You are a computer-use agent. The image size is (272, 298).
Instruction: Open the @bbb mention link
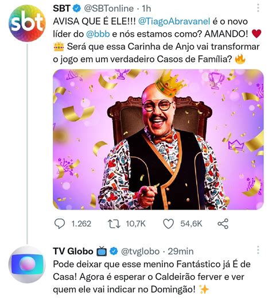point(98,34)
